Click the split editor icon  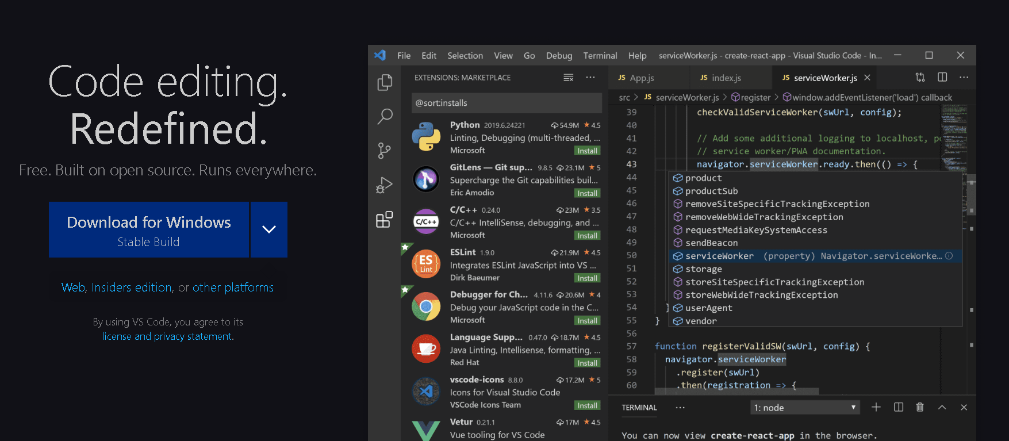click(942, 77)
